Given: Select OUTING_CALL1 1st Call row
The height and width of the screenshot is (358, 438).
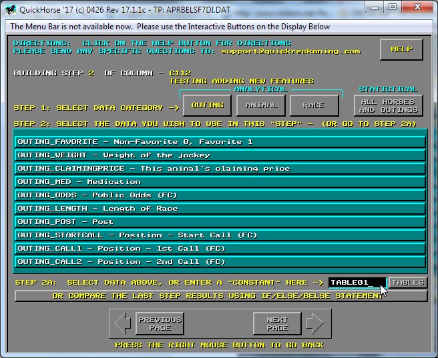Looking at the screenshot, I should [x=220, y=249].
